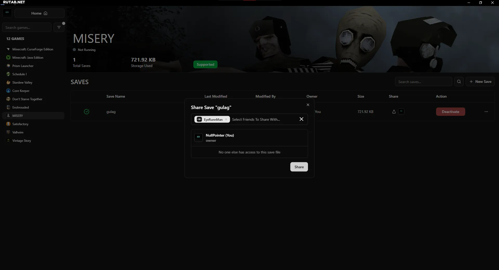Click the Search games input field
This screenshot has width=499, height=270.
(27, 28)
